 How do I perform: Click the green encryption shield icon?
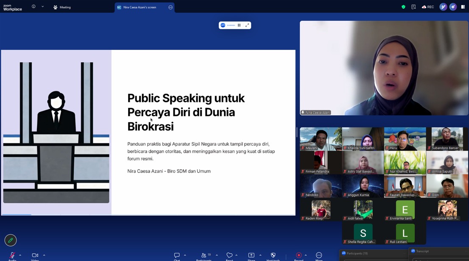pyautogui.click(x=403, y=7)
